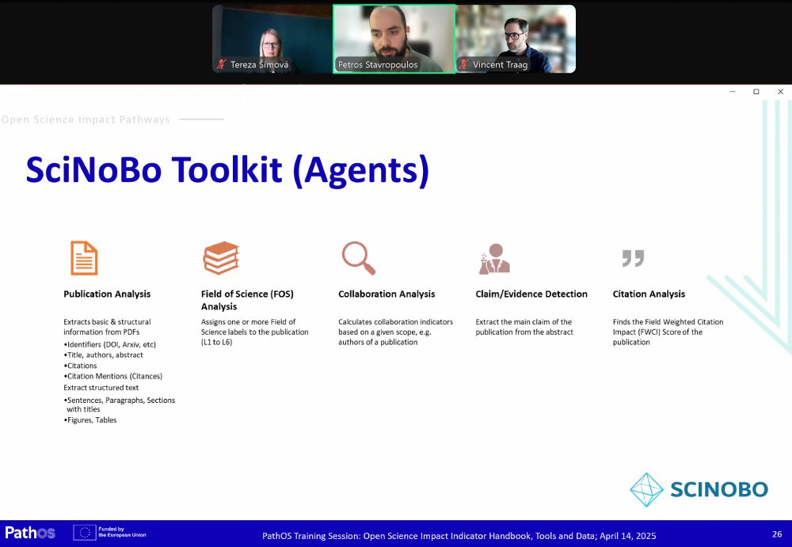
Task: Click the 'Citation Analysis' heading
Action: pos(649,294)
